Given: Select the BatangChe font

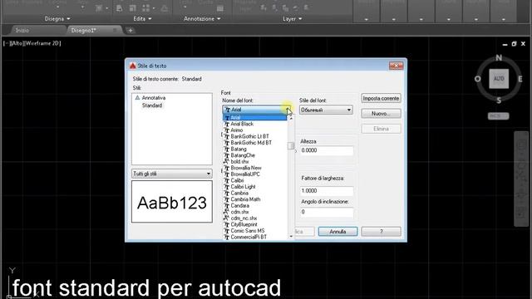Looking at the screenshot, I should click(243, 155).
